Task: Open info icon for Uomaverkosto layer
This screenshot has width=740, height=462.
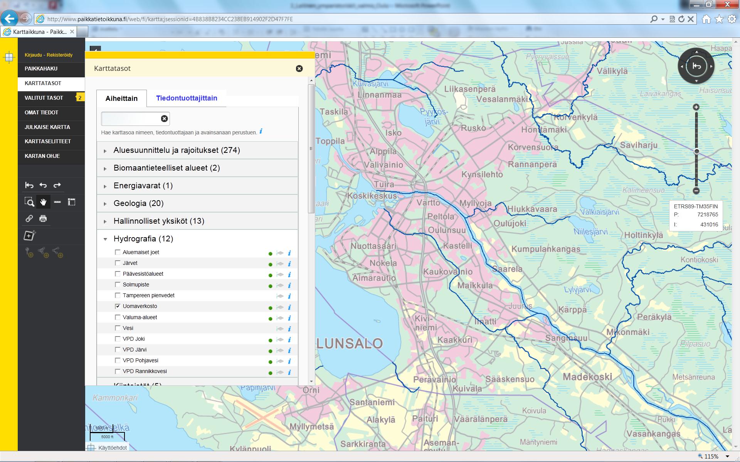Action: [289, 307]
